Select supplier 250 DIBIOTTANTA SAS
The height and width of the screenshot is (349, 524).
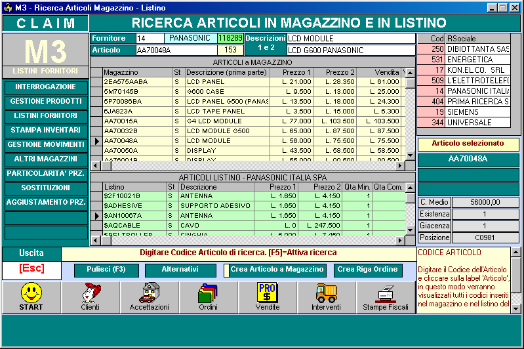[x=464, y=49]
